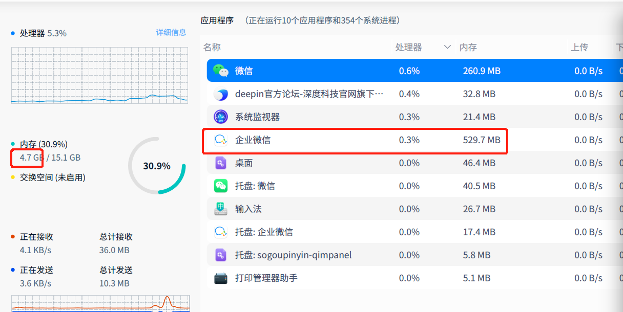Open 详细信息 detailed info link
The image size is (623, 312).
(171, 32)
